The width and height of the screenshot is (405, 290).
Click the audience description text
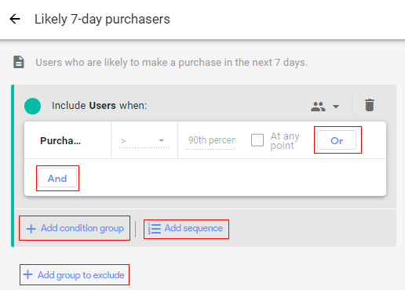[172, 63]
